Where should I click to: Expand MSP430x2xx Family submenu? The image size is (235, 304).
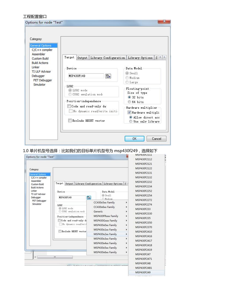pos(108,234)
